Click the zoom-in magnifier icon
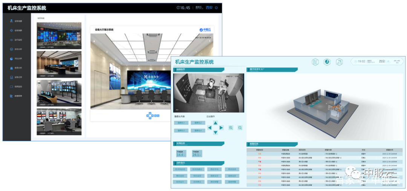 click(231, 128)
